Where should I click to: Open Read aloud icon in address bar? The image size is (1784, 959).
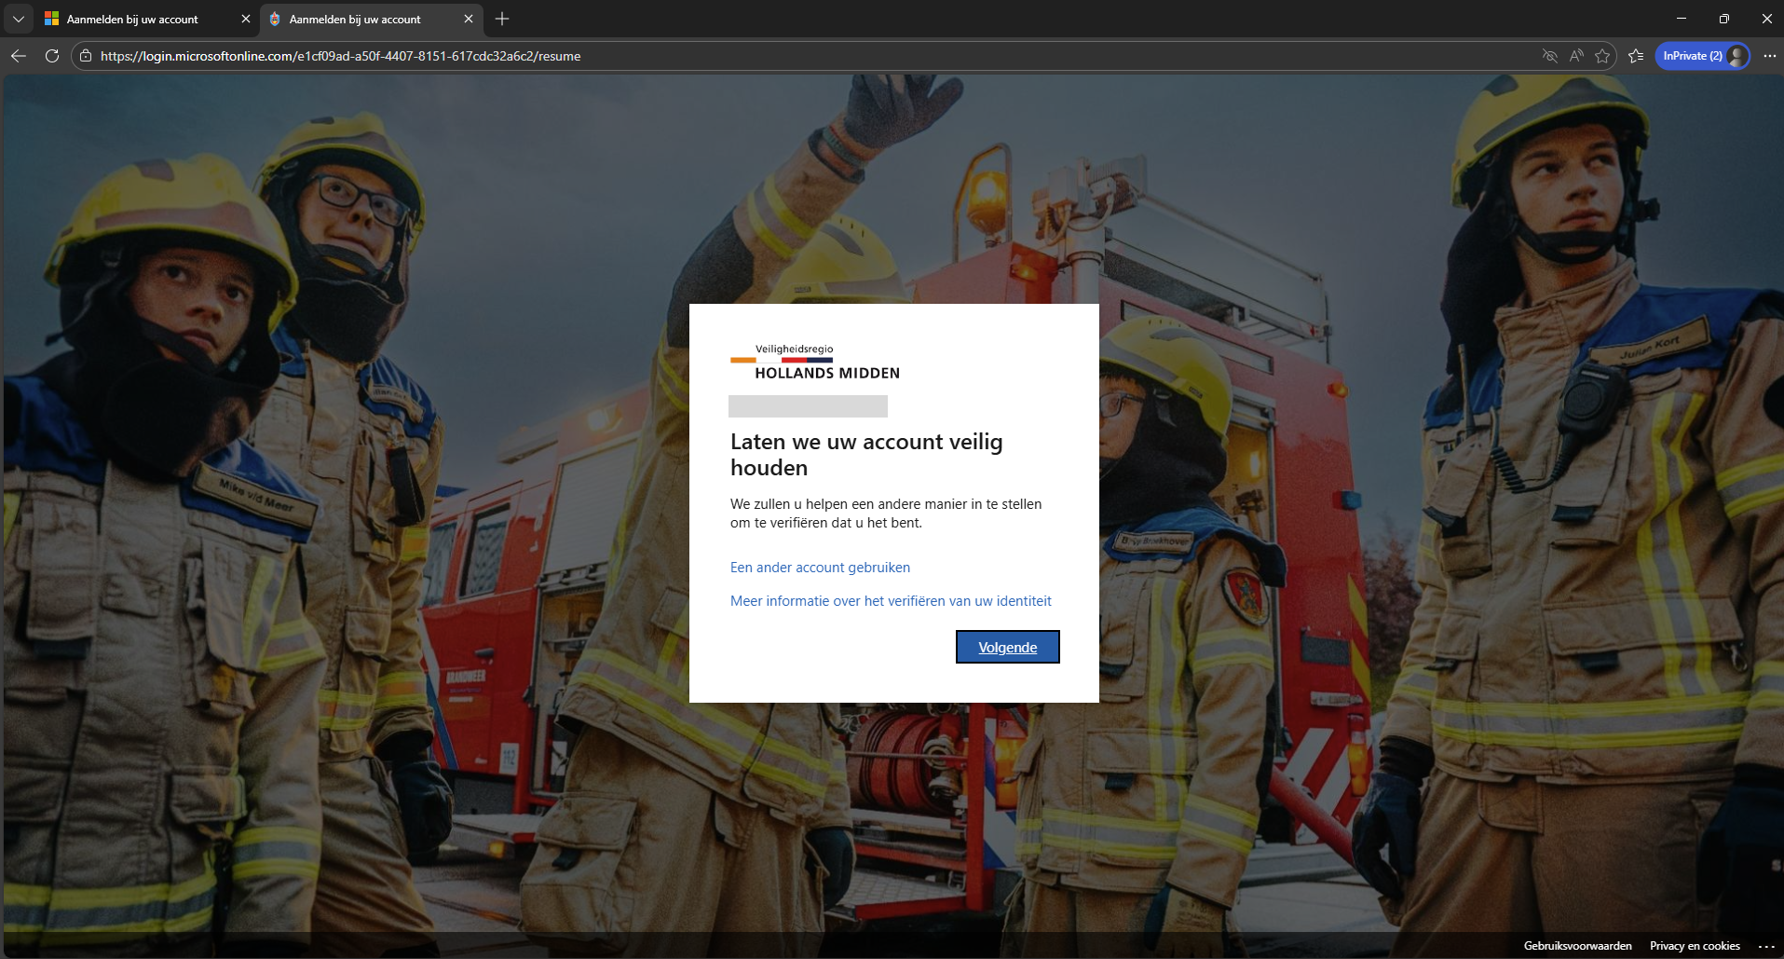1576,56
